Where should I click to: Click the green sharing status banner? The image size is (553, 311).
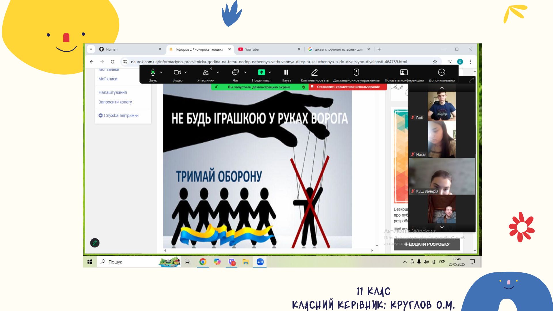pos(259,87)
